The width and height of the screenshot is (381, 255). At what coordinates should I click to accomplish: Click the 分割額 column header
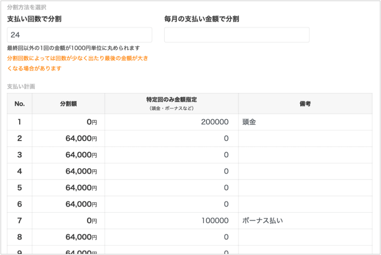(68, 103)
